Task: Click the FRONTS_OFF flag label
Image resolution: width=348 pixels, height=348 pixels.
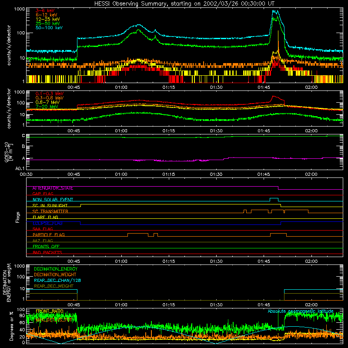Action: click(x=46, y=247)
